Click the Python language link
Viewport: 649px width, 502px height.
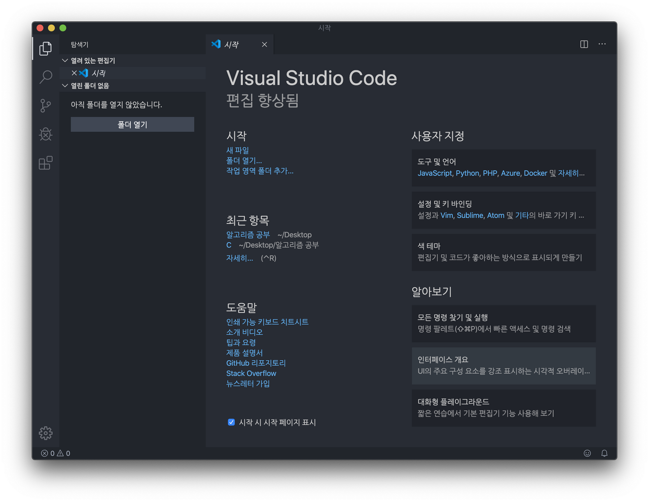(x=467, y=173)
